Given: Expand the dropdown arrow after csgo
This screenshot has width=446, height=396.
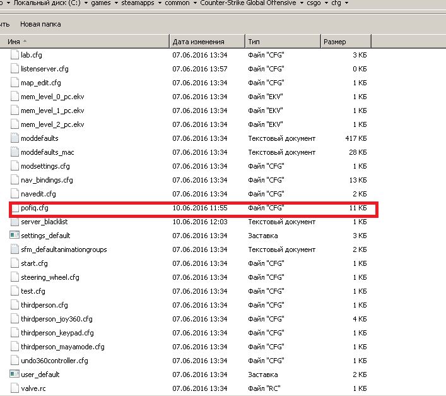Looking at the screenshot, I should click(x=326, y=3).
